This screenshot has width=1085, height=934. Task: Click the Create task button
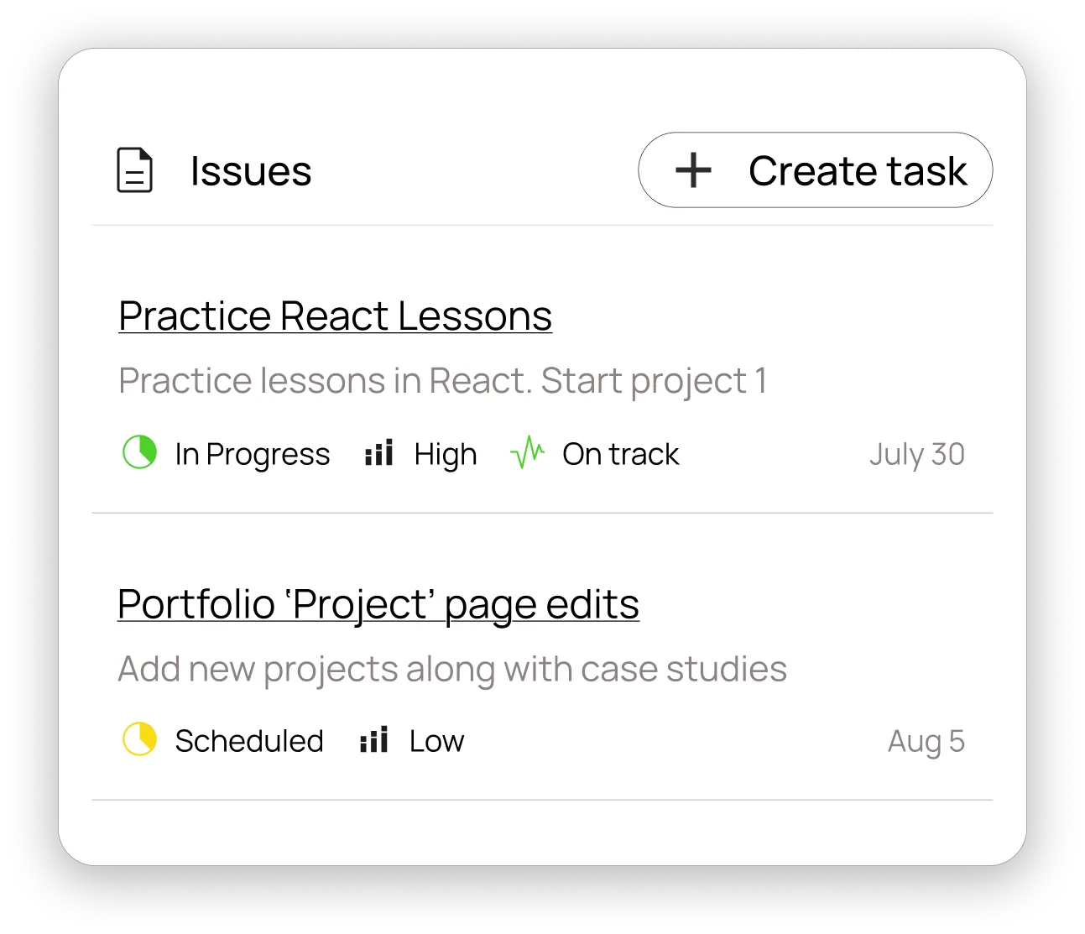[x=815, y=170]
